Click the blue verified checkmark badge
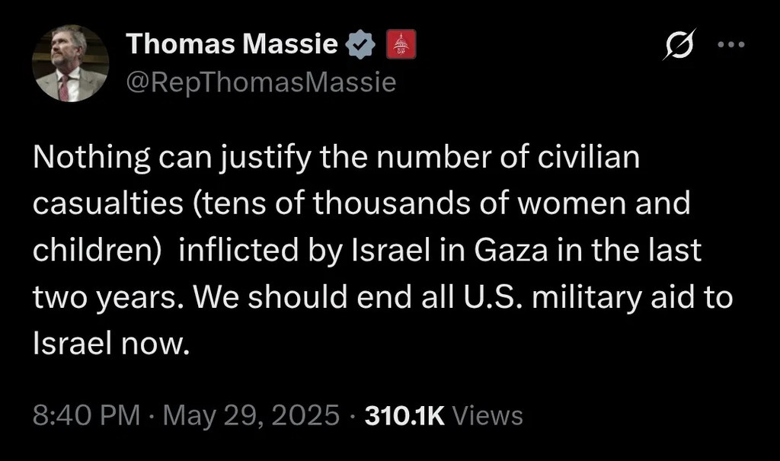The image size is (780, 461). (361, 46)
